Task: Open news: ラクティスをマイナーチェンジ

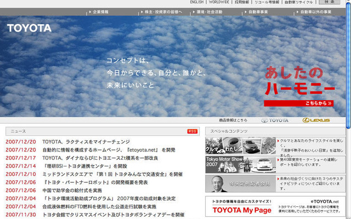Action: coord(86,142)
